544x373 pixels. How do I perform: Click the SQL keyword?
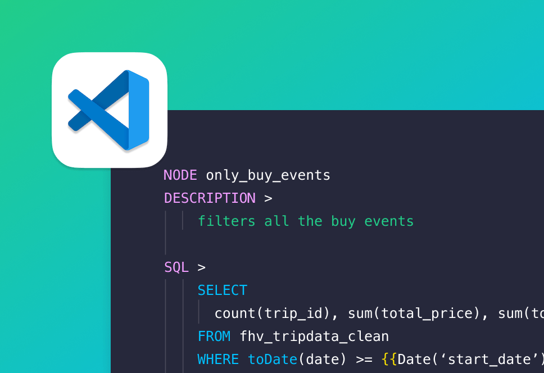(x=176, y=267)
